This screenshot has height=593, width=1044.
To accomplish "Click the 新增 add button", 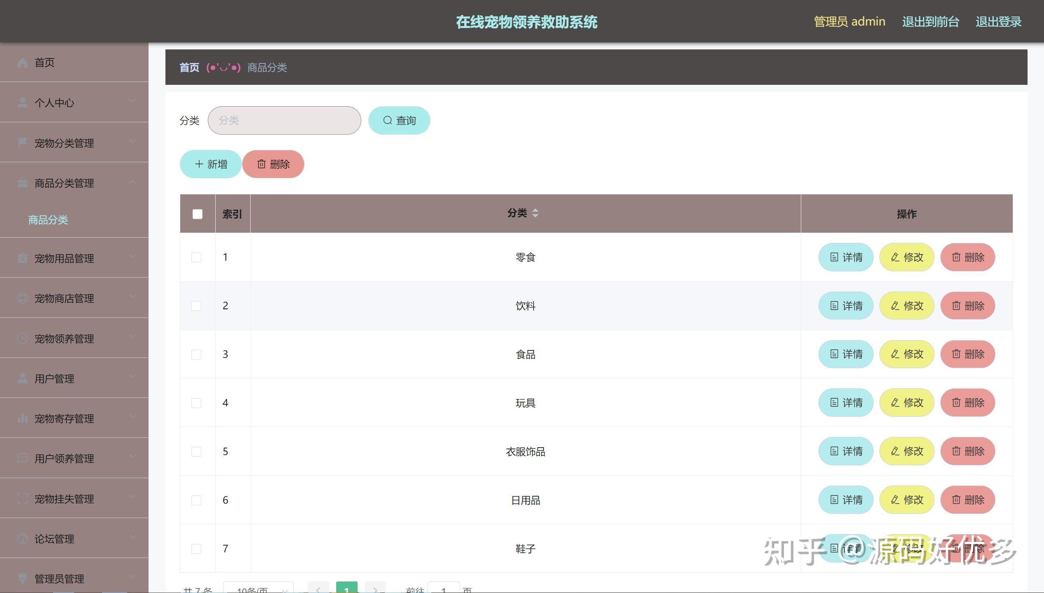I will 211,164.
